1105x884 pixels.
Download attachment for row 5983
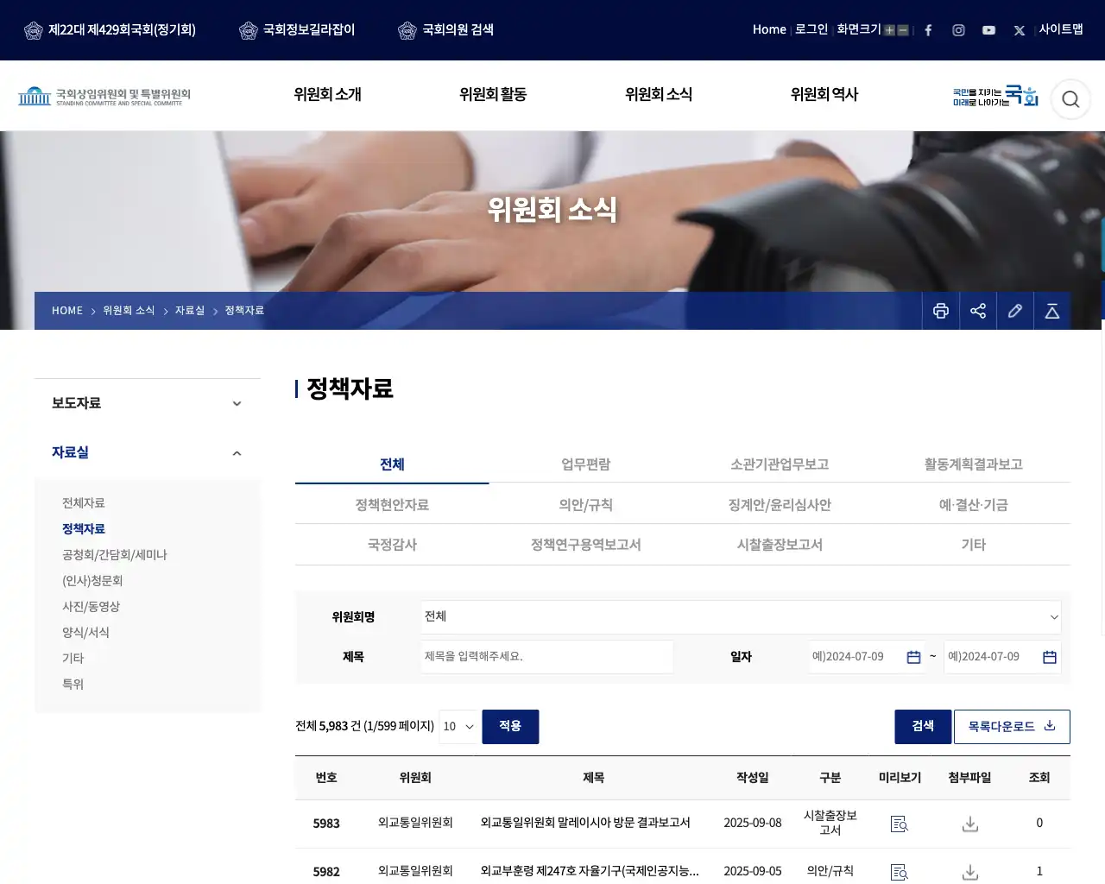[970, 824]
